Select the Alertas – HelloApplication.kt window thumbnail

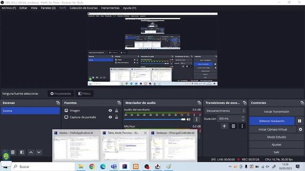click(x=76, y=146)
